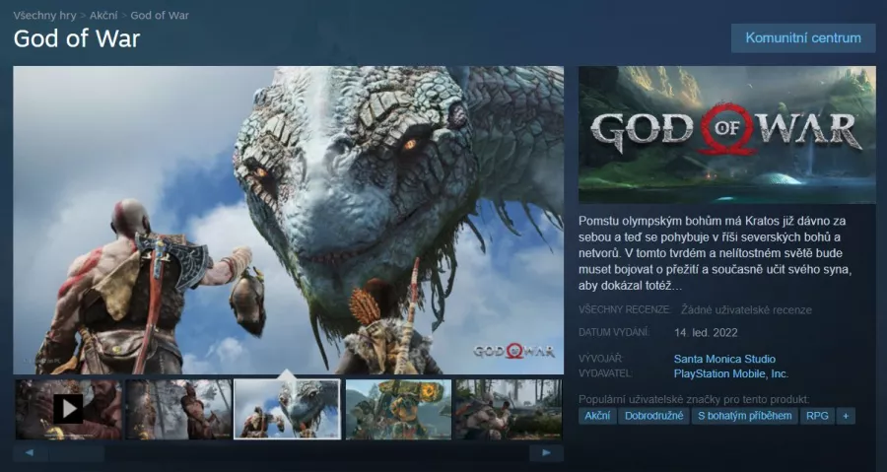Open publisher PlayStation Mobile, Inc. link
This screenshot has height=472, width=887.
coord(731,373)
